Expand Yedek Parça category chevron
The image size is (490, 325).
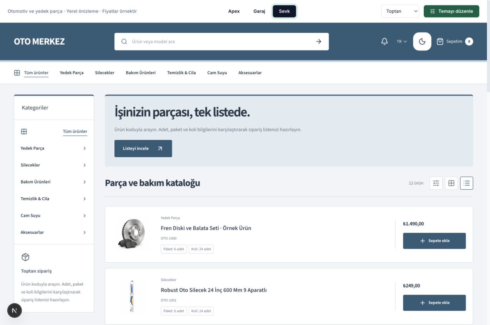(84, 148)
